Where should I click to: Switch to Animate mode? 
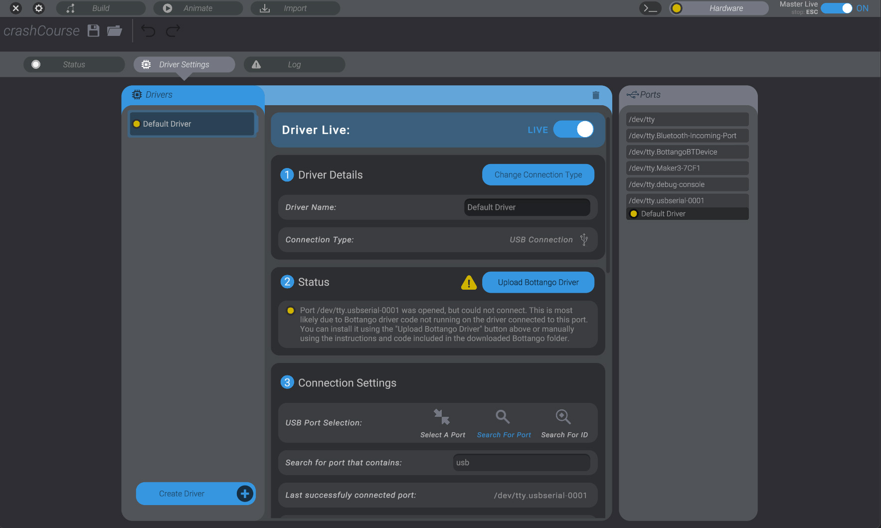tap(197, 8)
